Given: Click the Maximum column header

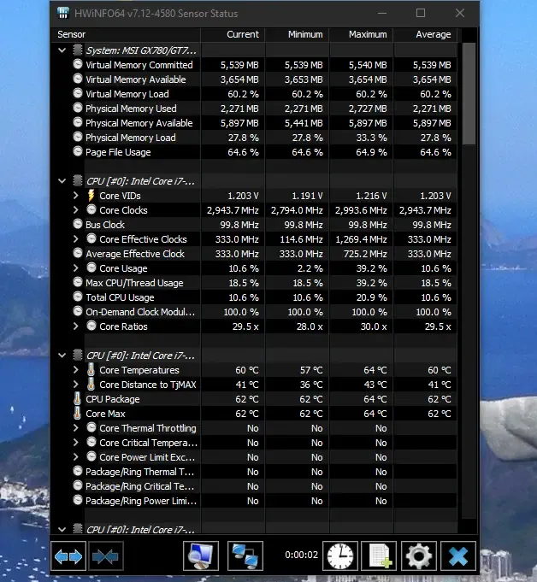Looking at the screenshot, I should (362, 34).
